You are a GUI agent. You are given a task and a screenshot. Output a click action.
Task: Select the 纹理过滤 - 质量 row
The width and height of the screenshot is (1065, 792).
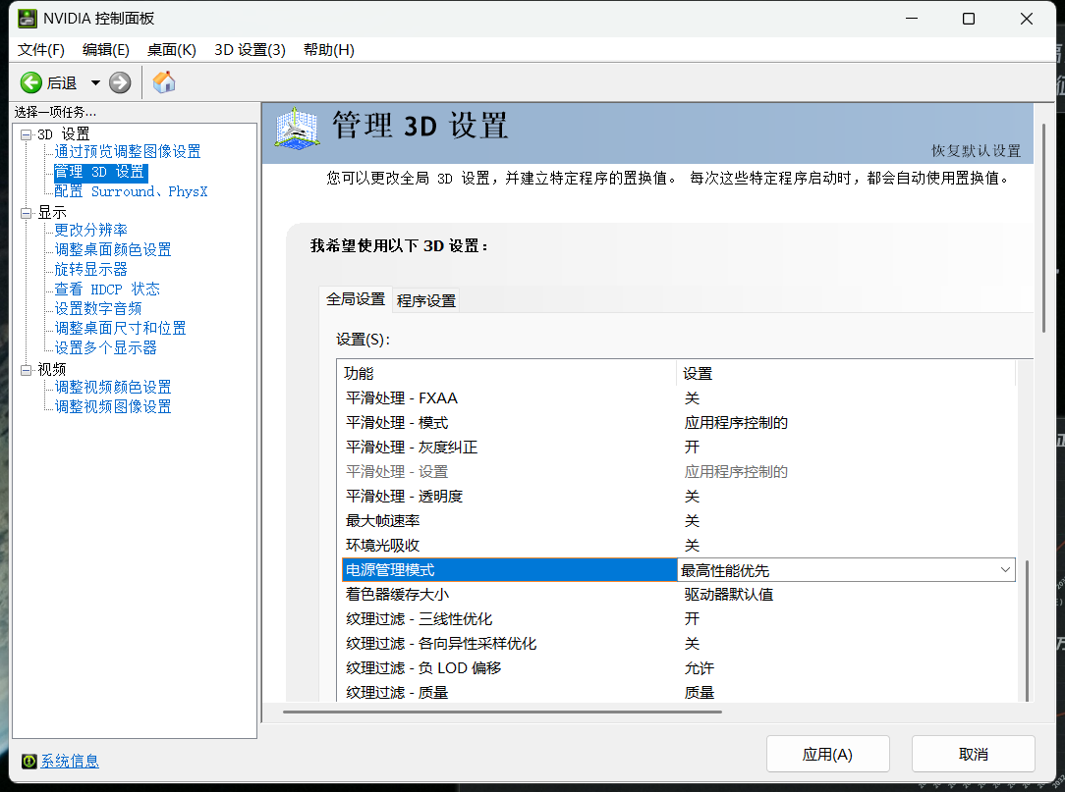(x=679, y=692)
